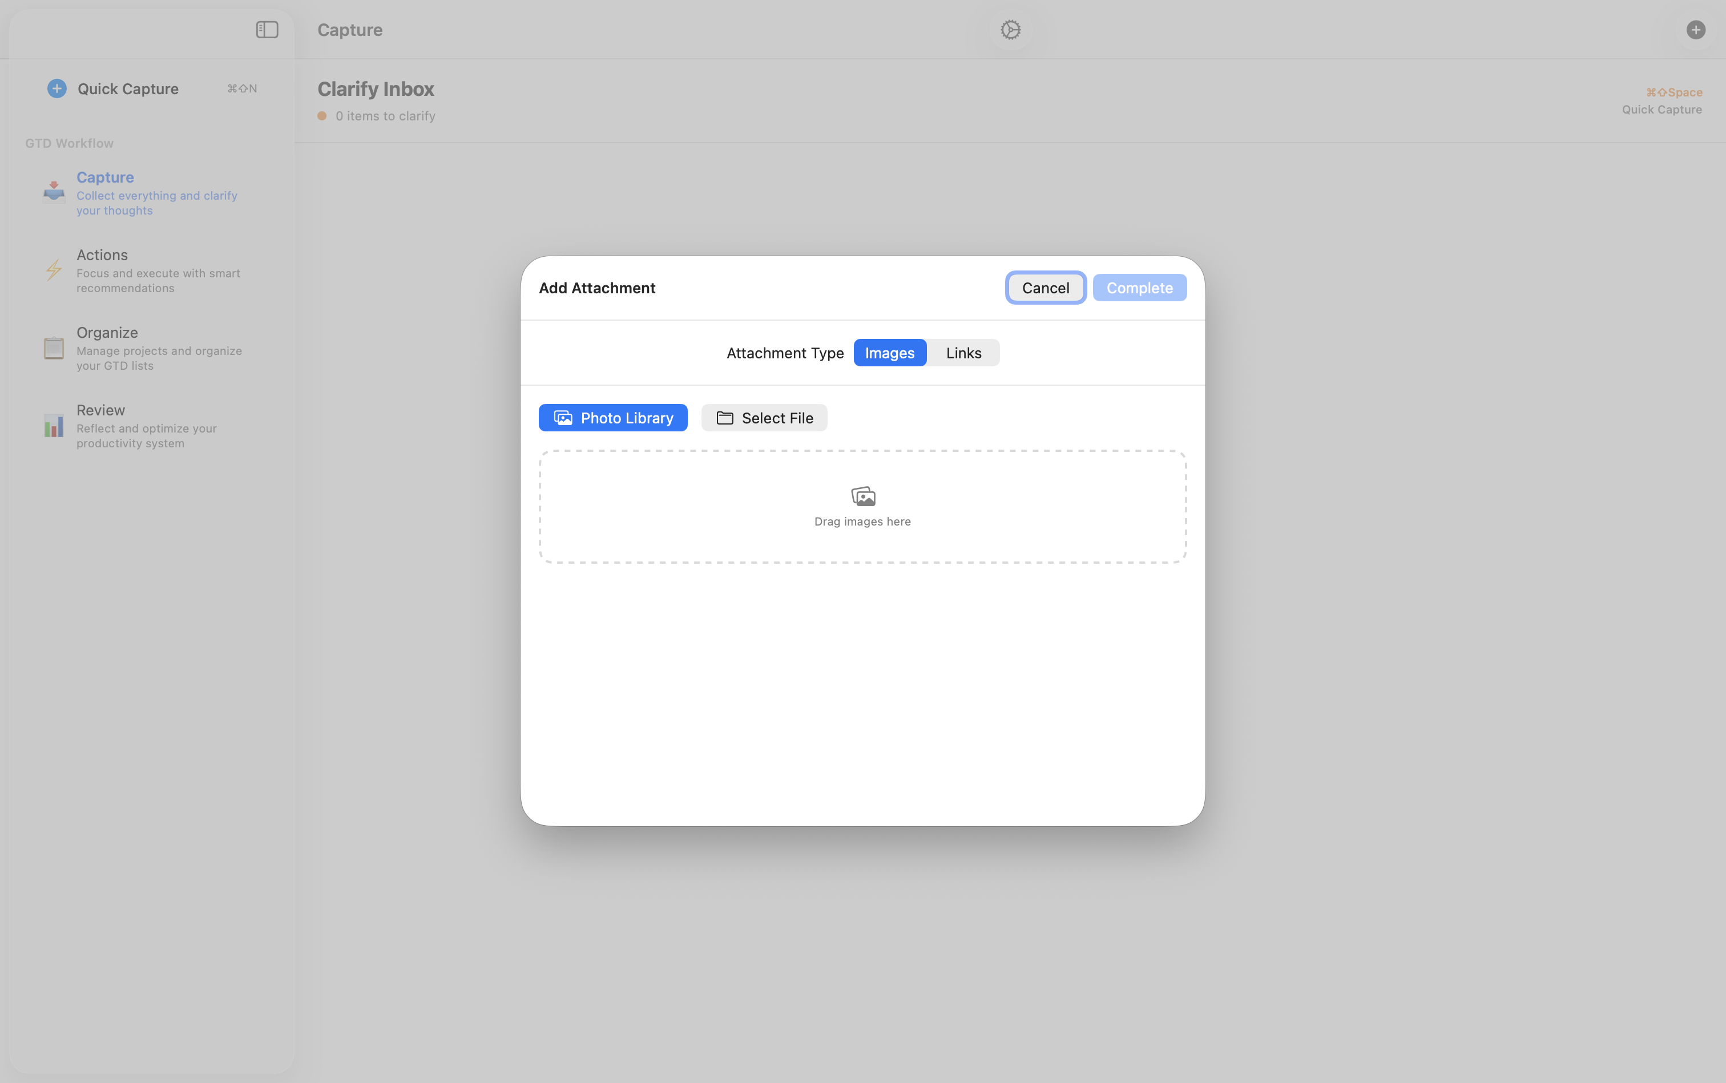Screen dimensions: 1726x1083
Task: Click the drag images here area
Action: [862, 506]
